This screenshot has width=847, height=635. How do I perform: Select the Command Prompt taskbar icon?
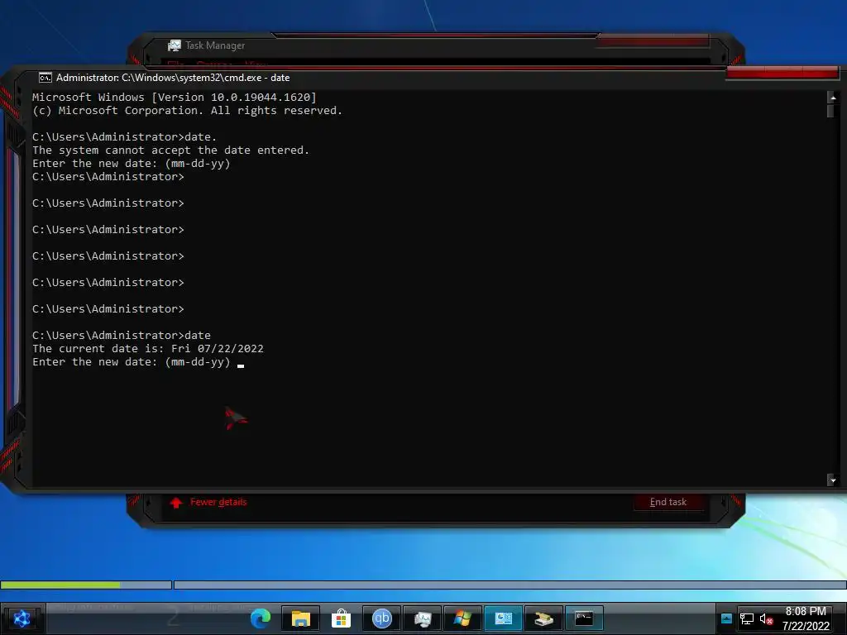click(584, 618)
